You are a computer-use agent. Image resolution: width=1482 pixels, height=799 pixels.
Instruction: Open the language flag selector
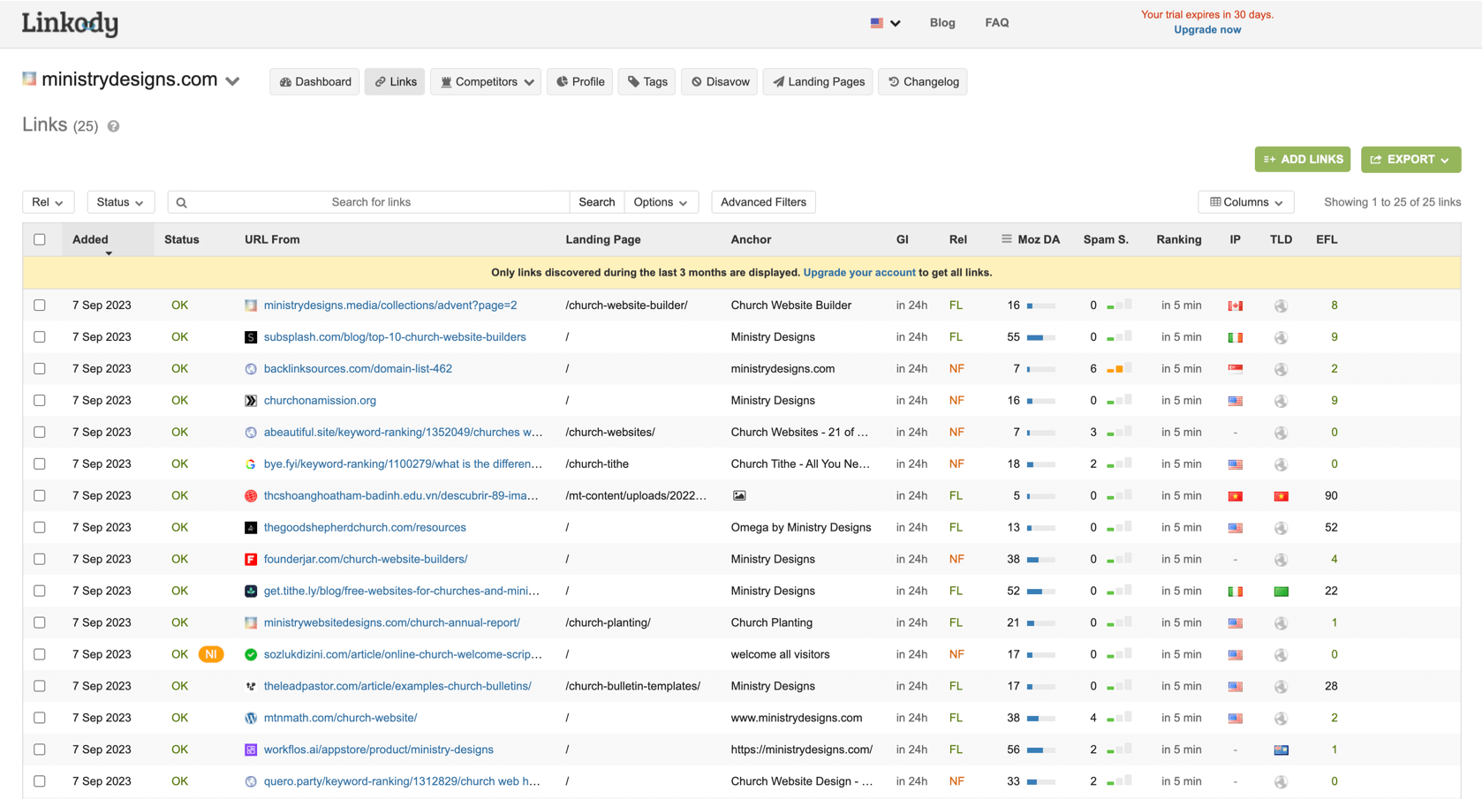pos(885,23)
